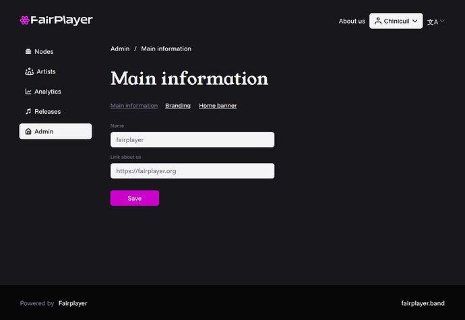Switch to the Main information tab

coord(134,106)
